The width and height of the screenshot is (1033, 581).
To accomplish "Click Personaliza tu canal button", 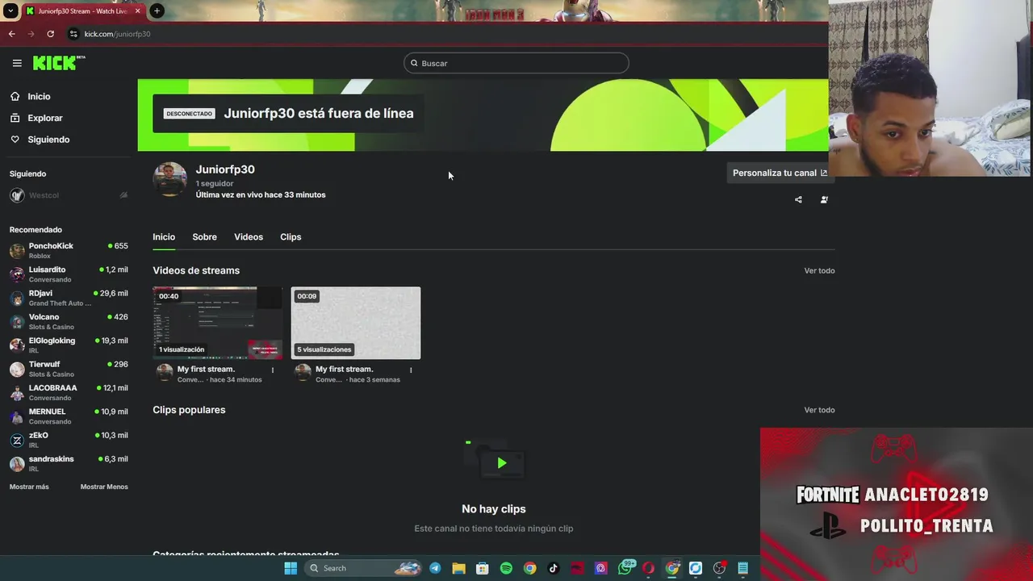I will coord(780,173).
